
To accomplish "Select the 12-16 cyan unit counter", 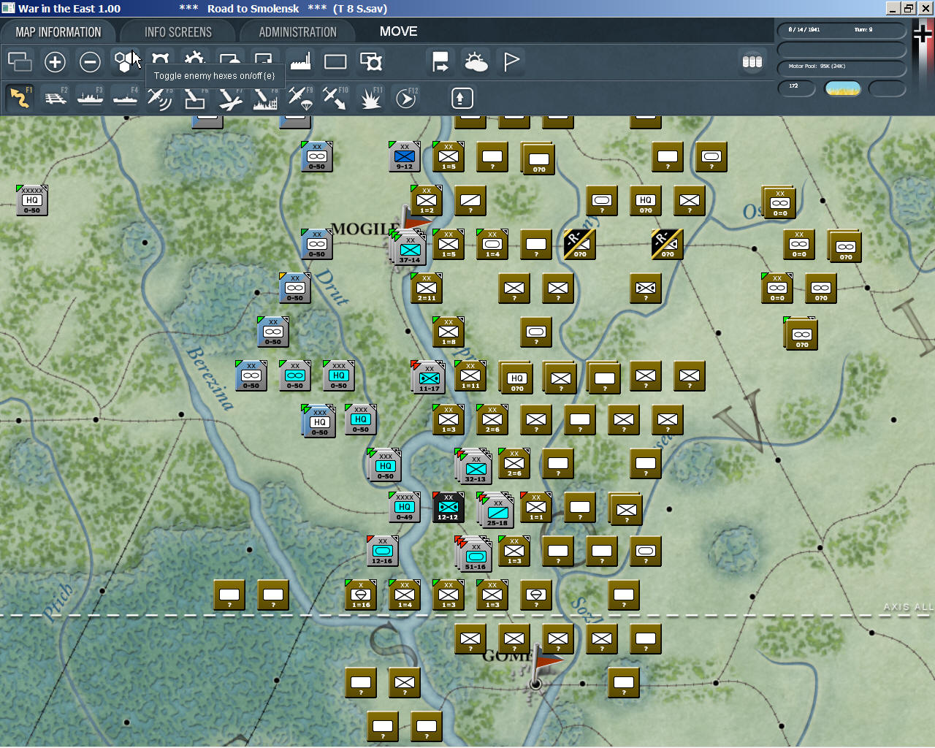I will tap(383, 551).
